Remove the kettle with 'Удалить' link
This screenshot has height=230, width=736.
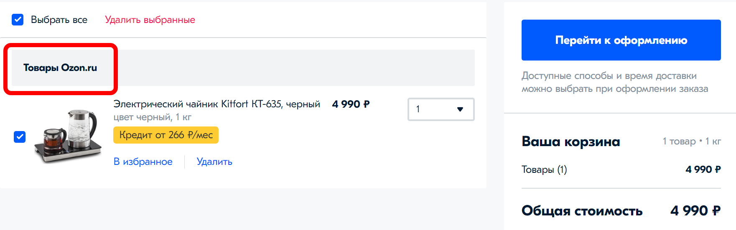pos(214,162)
